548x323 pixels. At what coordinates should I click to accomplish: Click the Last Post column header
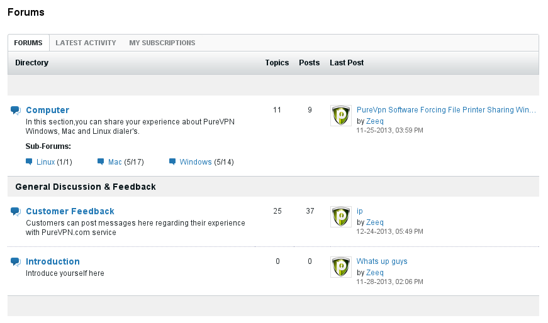click(347, 63)
